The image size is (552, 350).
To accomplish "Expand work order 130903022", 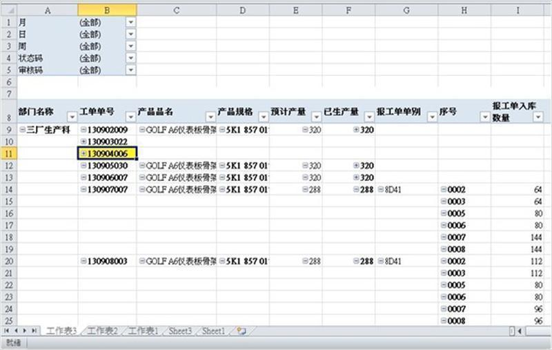I will click(x=83, y=142).
